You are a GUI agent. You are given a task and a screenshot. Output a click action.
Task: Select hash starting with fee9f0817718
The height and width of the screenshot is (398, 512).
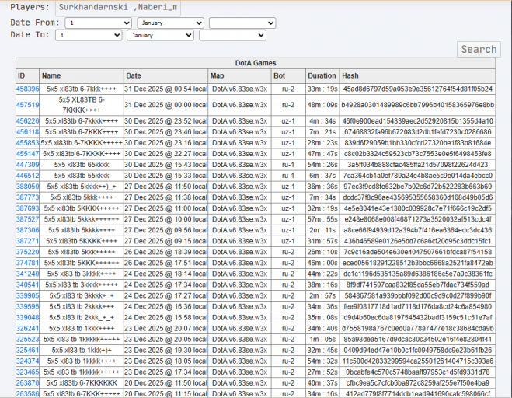(x=418, y=306)
